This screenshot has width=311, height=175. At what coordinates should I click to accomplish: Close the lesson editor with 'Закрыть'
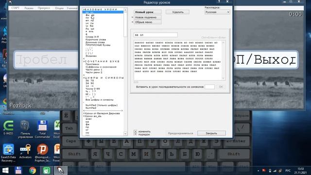click(211, 133)
